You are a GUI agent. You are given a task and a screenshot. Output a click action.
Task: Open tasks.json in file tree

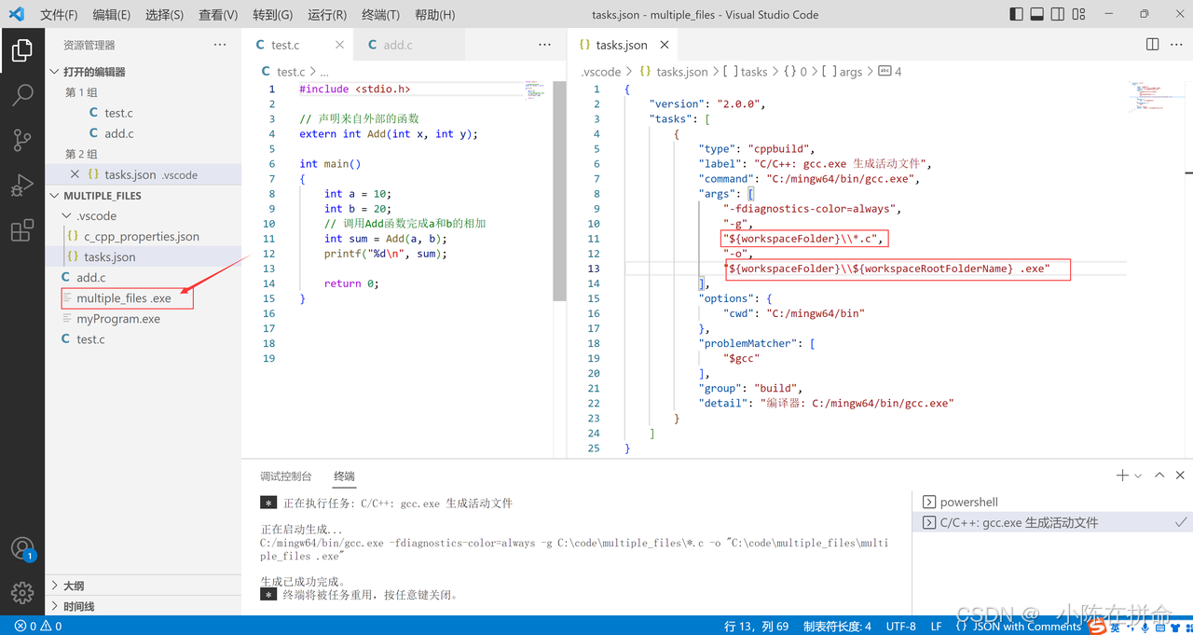pos(143,256)
